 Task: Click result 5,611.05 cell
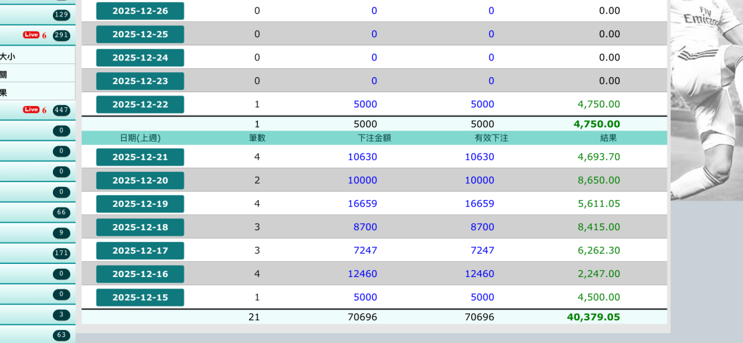point(599,203)
